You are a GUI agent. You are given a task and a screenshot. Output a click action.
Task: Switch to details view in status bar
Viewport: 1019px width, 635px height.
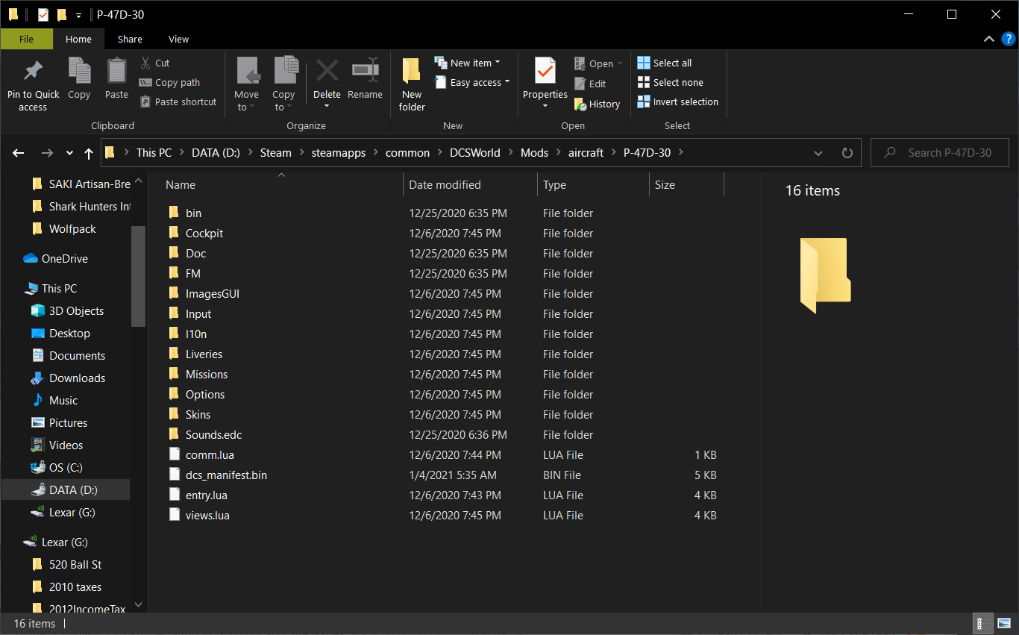coord(982,624)
